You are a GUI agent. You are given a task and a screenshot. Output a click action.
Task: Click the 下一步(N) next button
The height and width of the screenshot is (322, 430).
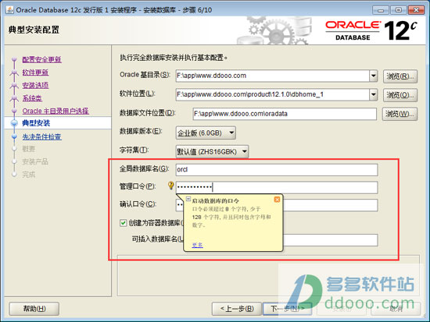click(x=288, y=309)
